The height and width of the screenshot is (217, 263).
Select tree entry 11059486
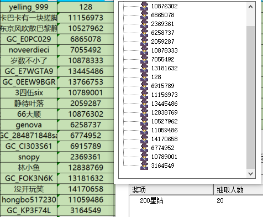tap(164, 130)
